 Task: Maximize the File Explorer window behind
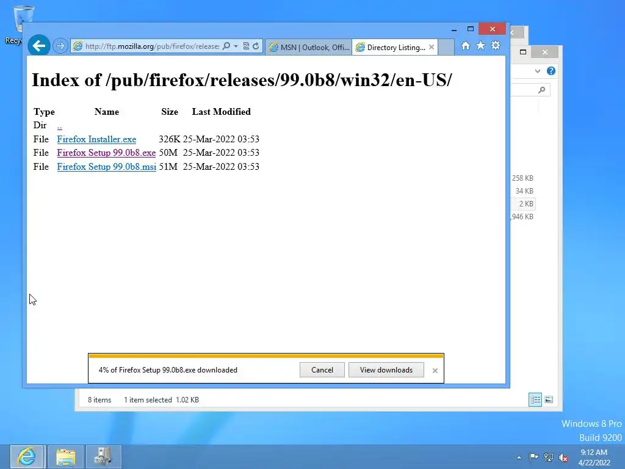point(523,52)
